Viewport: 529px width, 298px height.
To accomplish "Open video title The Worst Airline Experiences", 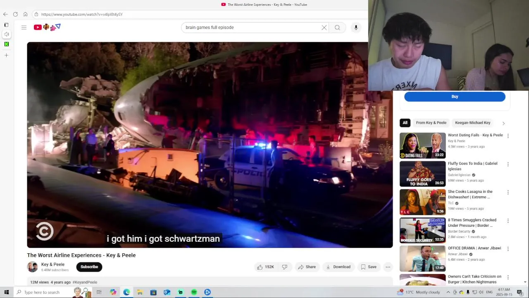I will [81, 255].
